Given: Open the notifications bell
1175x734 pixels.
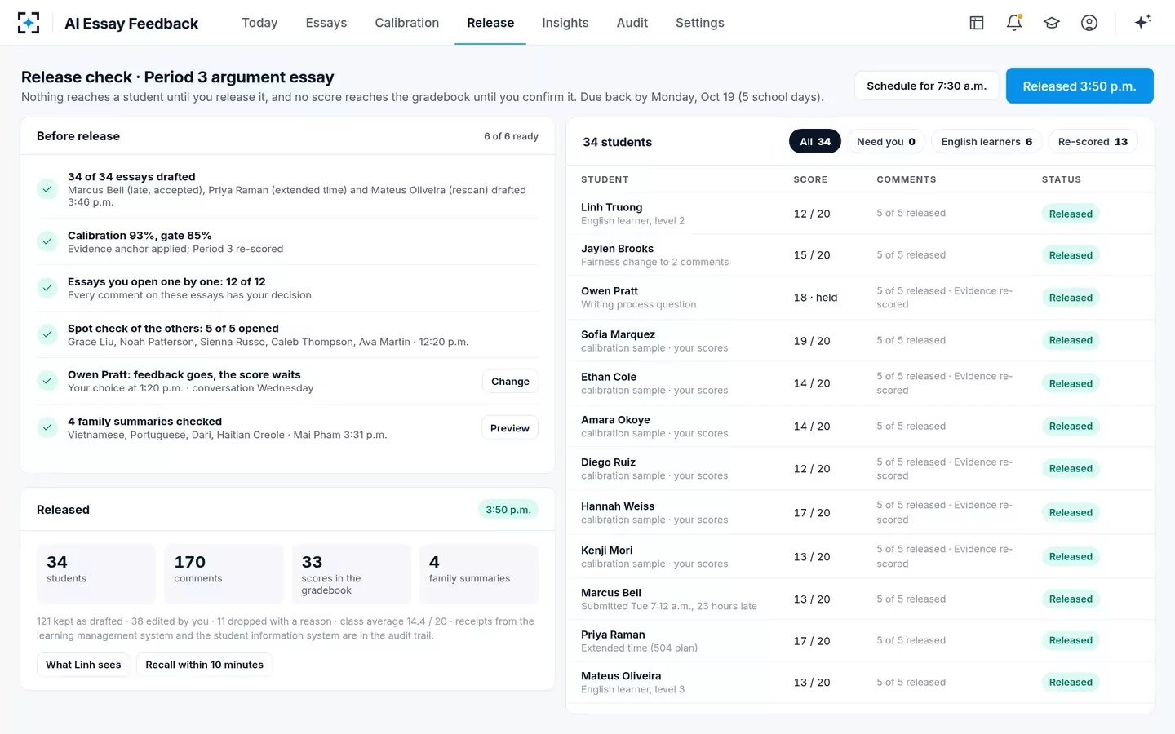Looking at the screenshot, I should tap(1014, 23).
